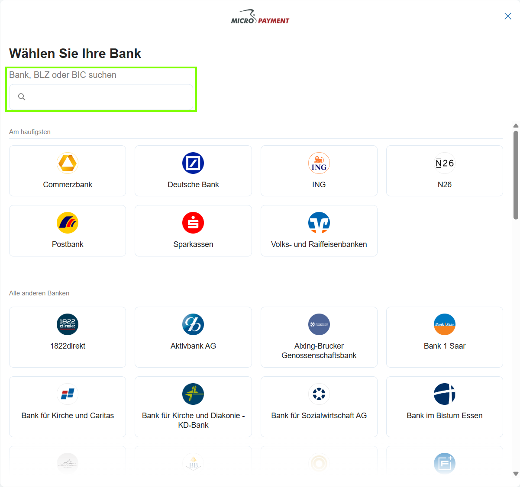The height and width of the screenshot is (487, 520).
Task: Select the Bank 1 Saar logo
Action: [445, 324]
